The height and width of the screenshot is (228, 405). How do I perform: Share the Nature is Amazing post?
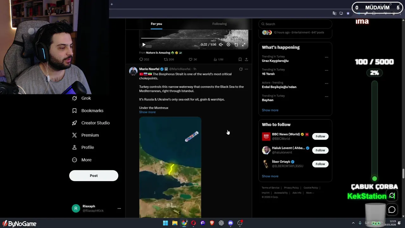point(246,59)
